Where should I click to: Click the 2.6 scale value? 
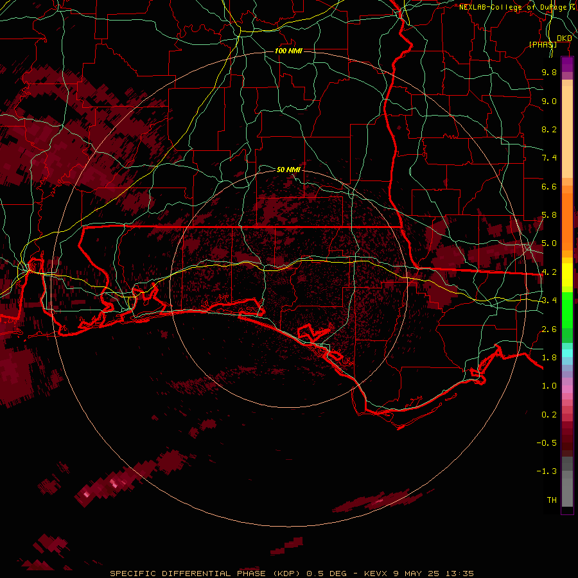[x=549, y=329]
